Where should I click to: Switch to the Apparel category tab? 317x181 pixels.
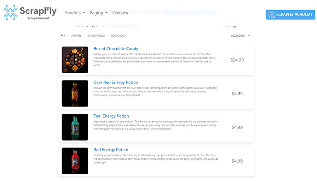click(x=76, y=35)
